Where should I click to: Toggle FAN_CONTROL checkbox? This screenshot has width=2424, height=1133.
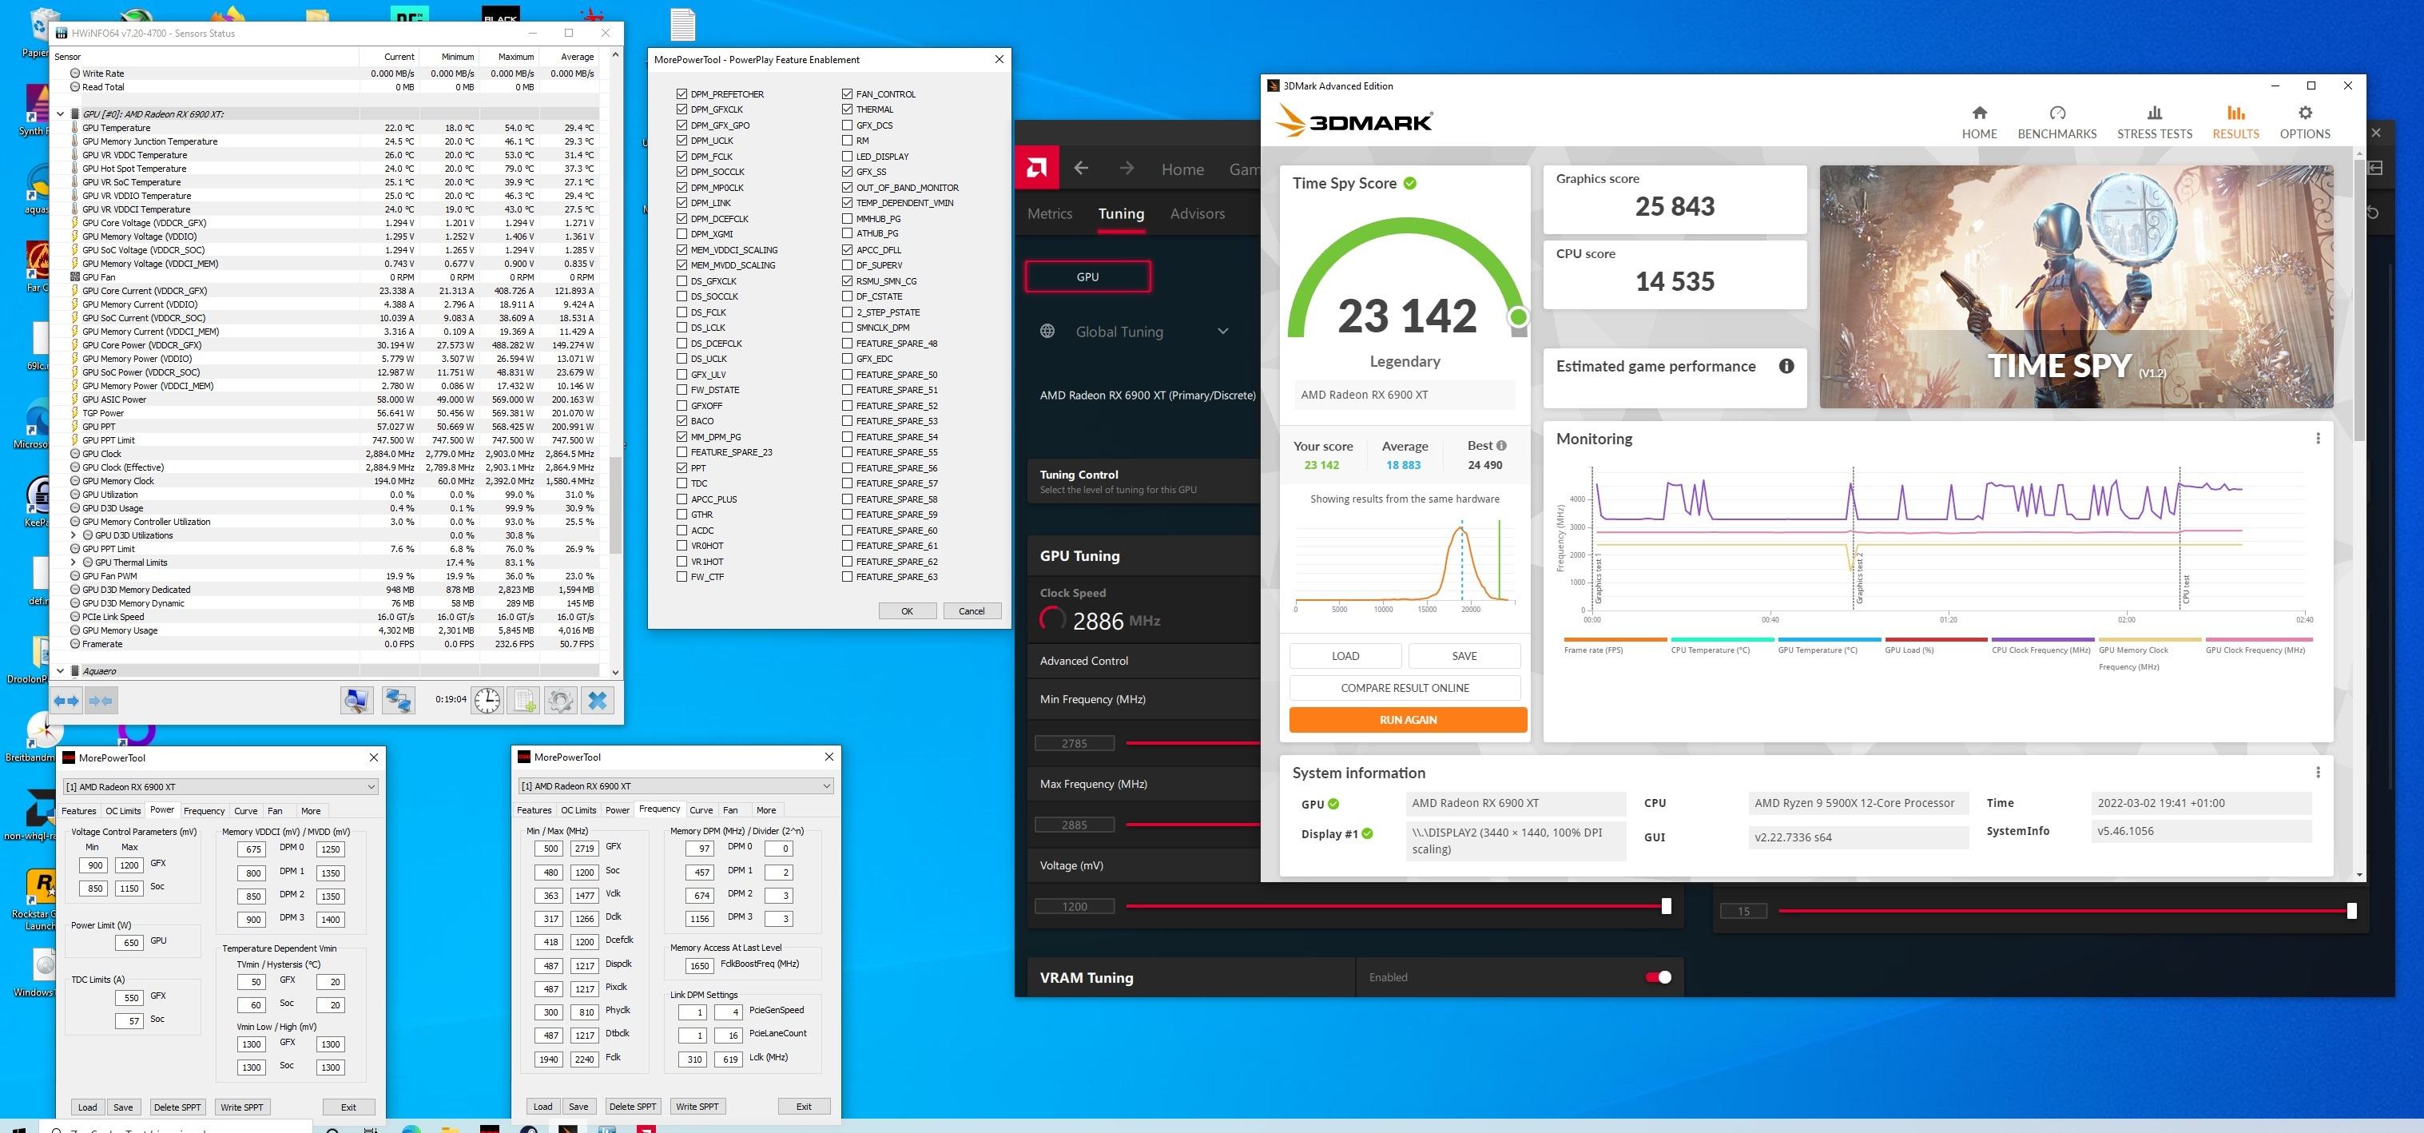[x=847, y=94]
